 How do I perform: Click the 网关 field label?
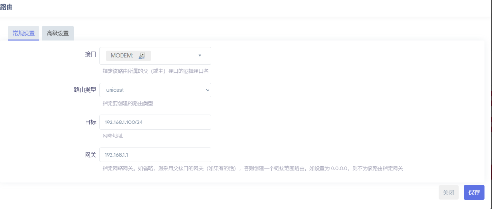(90, 155)
